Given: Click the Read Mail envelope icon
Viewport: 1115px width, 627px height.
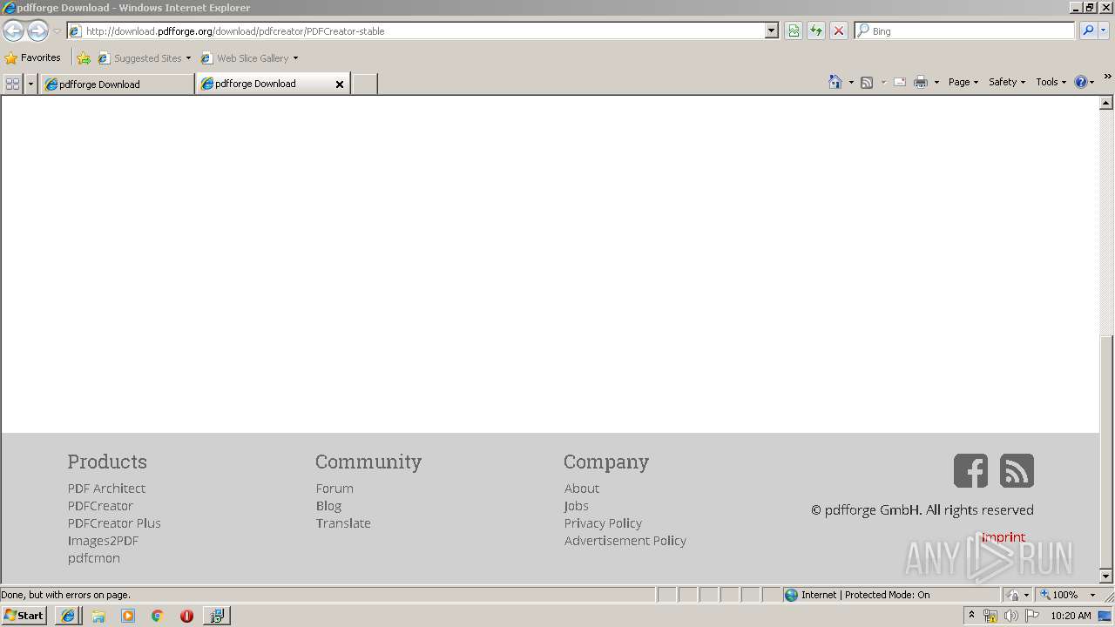Looking at the screenshot, I should [900, 82].
